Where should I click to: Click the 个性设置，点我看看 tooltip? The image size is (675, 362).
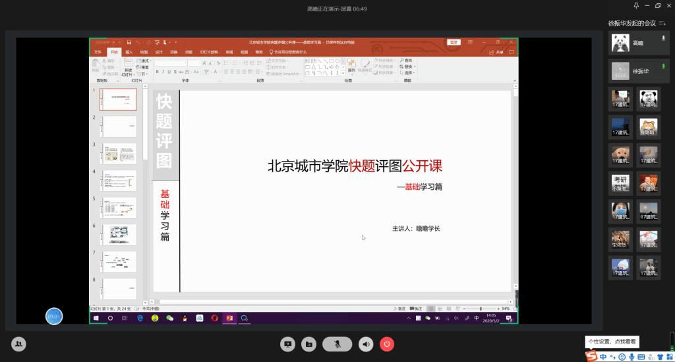coord(612,342)
